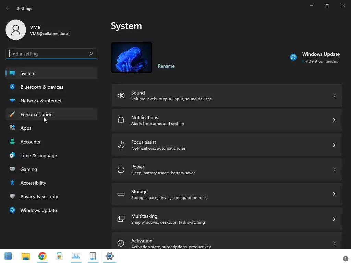
Task: Go to Network & internet
Action: tap(51, 101)
